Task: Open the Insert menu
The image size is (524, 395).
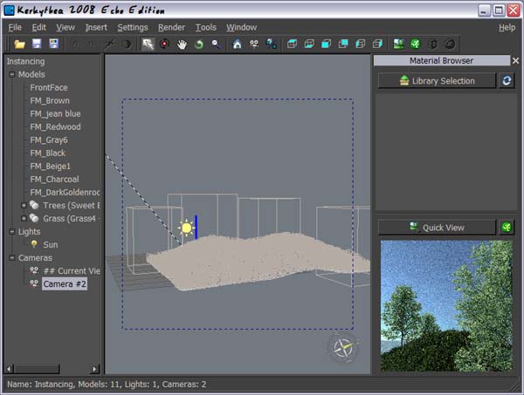Action: [x=96, y=27]
